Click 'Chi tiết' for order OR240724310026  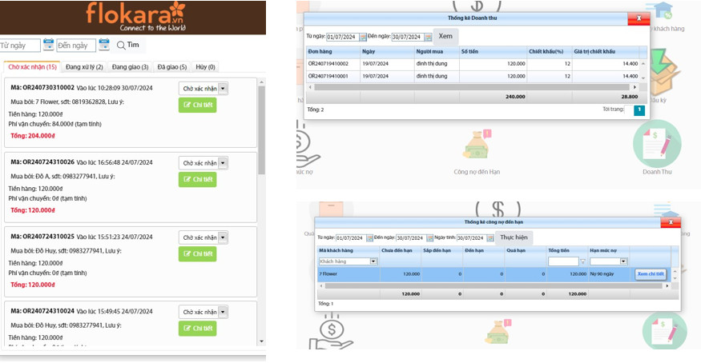pyautogui.click(x=198, y=180)
